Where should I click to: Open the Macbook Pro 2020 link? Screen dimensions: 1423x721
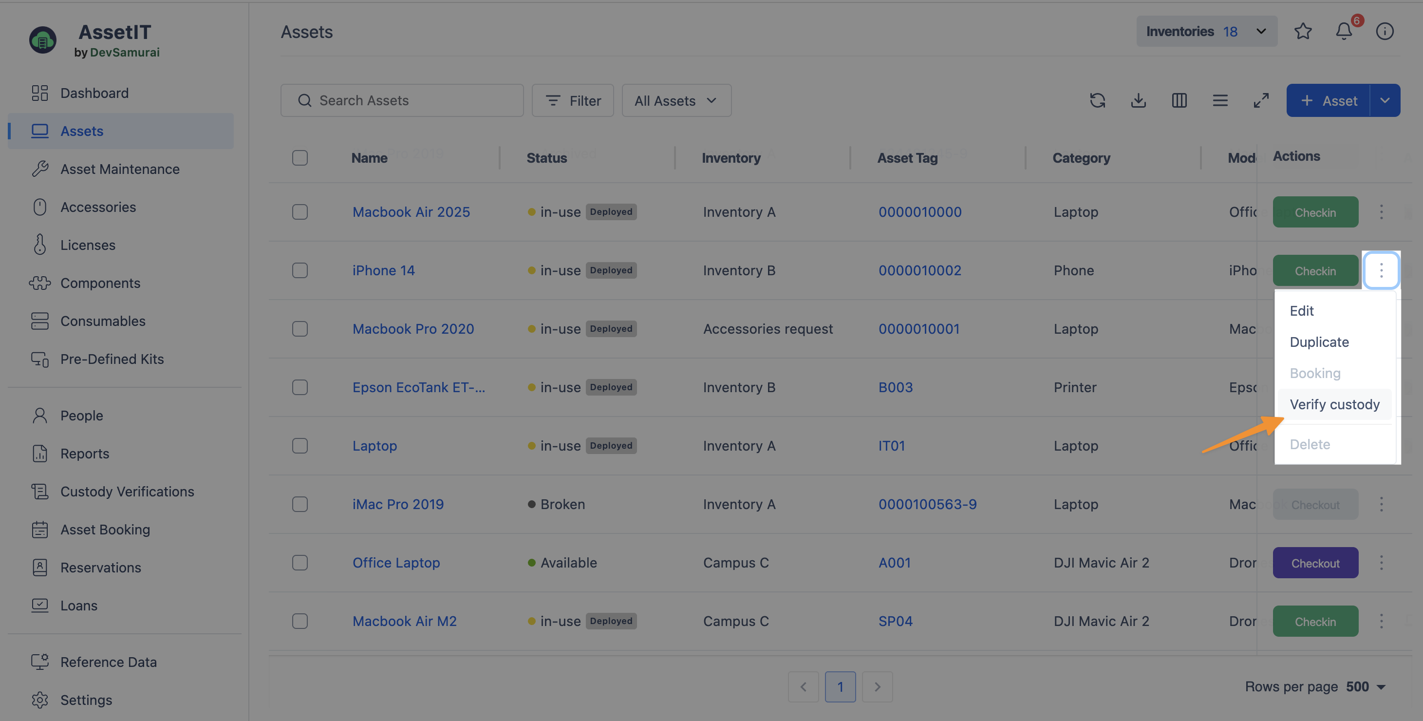click(x=413, y=329)
